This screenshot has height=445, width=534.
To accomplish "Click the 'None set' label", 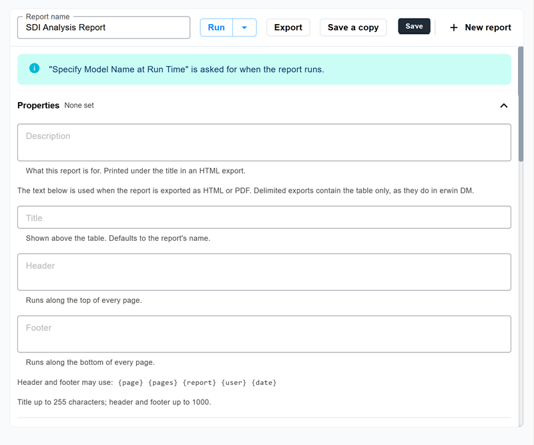I will click(79, 105).
